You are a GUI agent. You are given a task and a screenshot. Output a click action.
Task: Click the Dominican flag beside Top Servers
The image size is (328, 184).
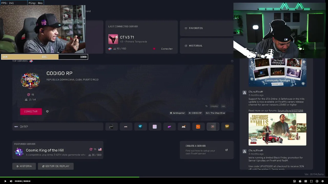pyautogui.click(x=31, y=61)
